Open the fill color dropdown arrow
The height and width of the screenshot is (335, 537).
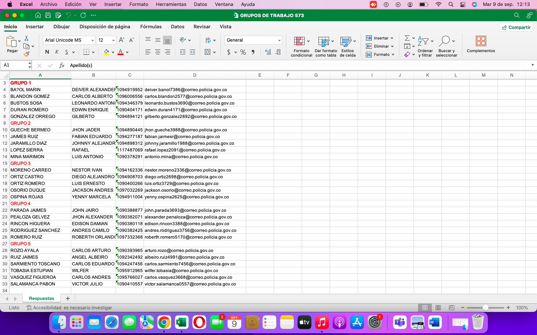pyautogui.click(x=113, y=52)
